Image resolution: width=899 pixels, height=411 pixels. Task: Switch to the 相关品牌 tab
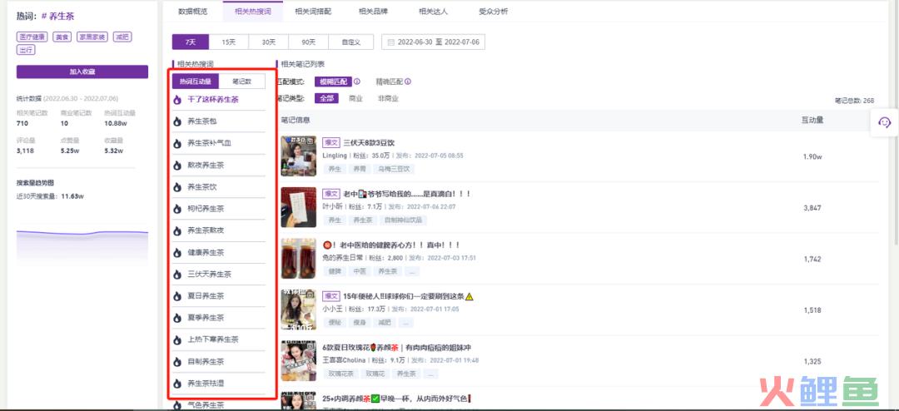click(x=373, y=12)
